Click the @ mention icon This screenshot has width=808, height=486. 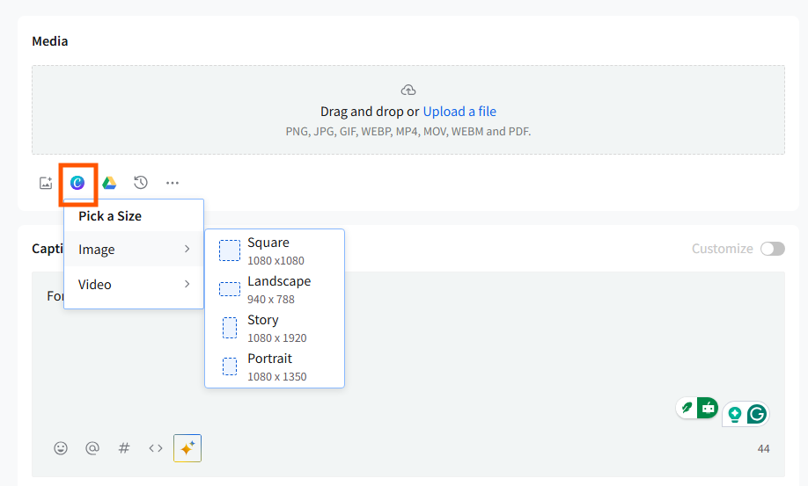point(92,448)
